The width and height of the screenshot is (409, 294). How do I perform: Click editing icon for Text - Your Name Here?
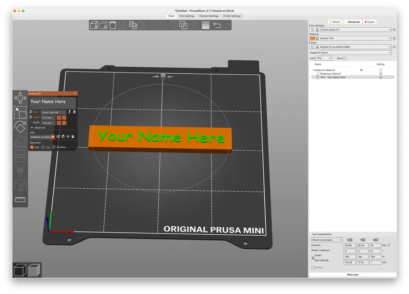(x=381, y=77)
